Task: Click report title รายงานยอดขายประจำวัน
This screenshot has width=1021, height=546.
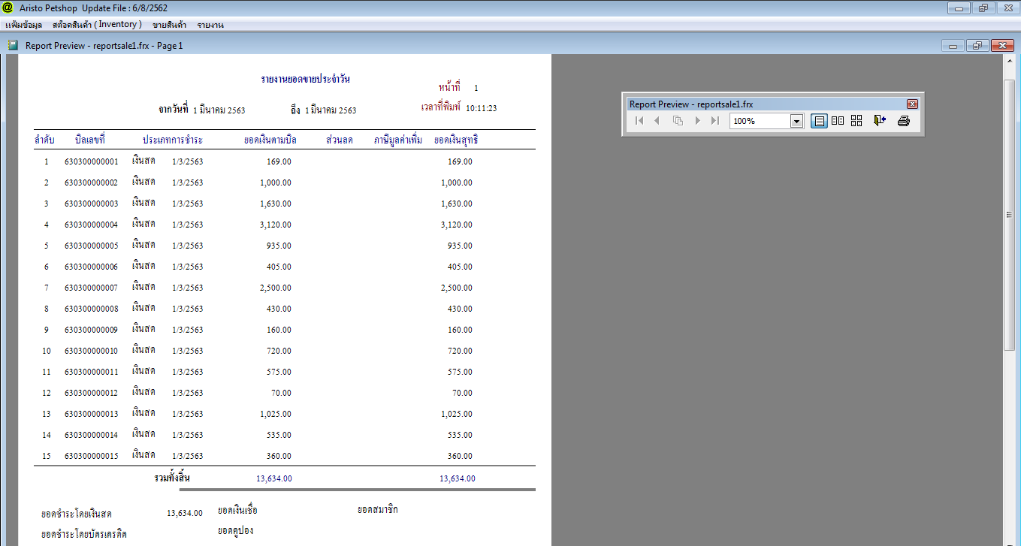Action: point(306,79)
